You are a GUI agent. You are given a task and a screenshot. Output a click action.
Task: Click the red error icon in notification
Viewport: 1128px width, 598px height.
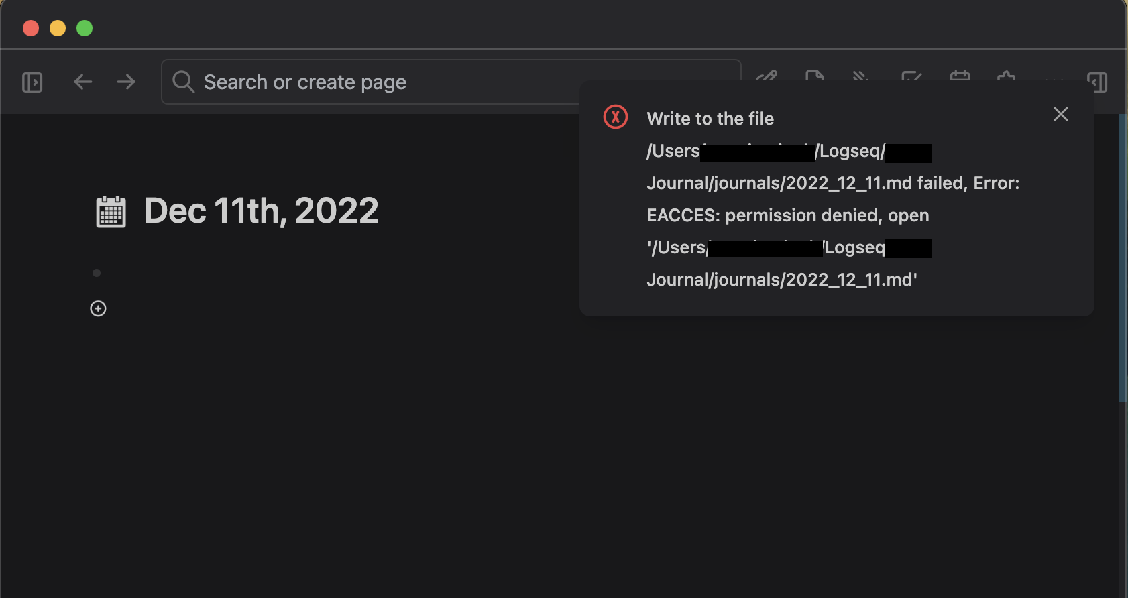pos(615,117)
